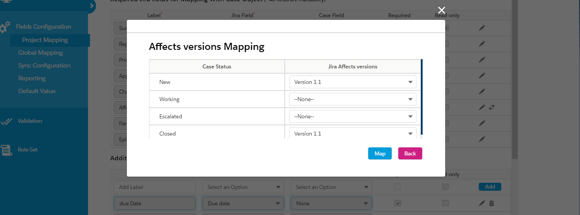Edit the due Date row with pencil icon

(482, 203)
